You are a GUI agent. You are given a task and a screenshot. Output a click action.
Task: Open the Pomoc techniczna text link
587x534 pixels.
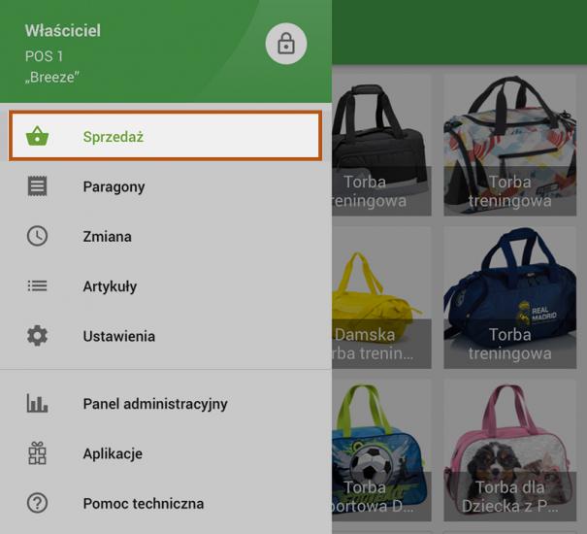(143, 503)
